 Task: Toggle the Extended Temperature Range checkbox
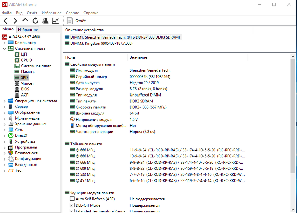tap(72, 211)
